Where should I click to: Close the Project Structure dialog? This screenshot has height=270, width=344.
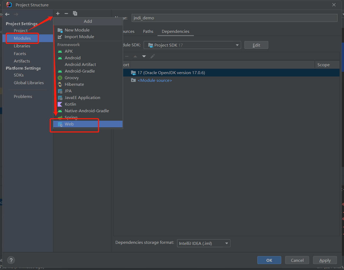click(x=334, y=5)
